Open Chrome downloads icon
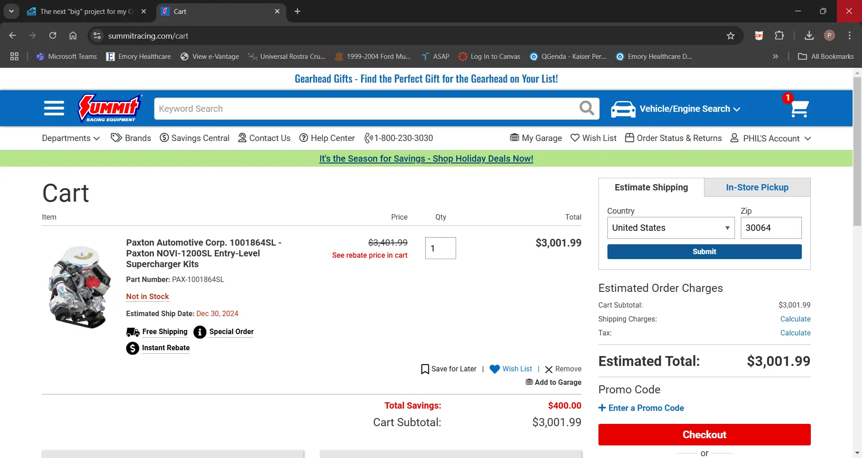Screen dimensions: 862x458 click(809, 35)
